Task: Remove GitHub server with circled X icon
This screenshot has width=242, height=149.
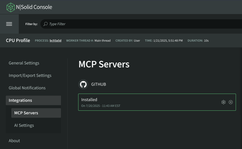Action: (231, 102)
